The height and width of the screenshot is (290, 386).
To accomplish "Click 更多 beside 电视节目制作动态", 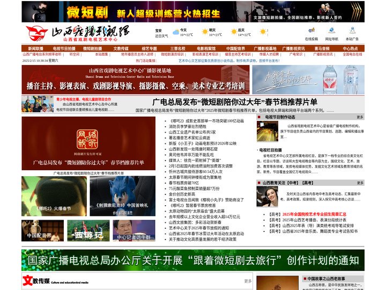I will point(360,117).
